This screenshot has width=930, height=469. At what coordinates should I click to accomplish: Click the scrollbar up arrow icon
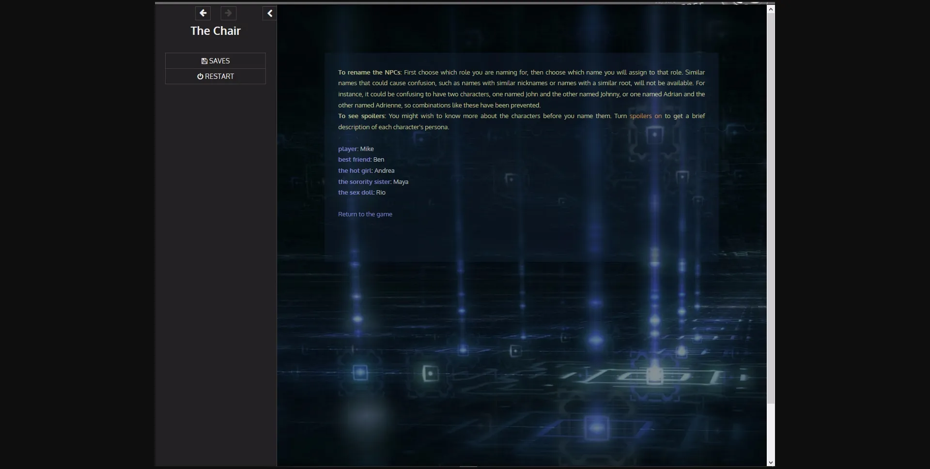click(x=770, y=9)
